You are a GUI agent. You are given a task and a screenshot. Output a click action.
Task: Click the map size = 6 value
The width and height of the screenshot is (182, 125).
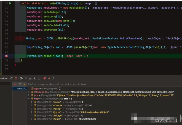pos(68,99)
